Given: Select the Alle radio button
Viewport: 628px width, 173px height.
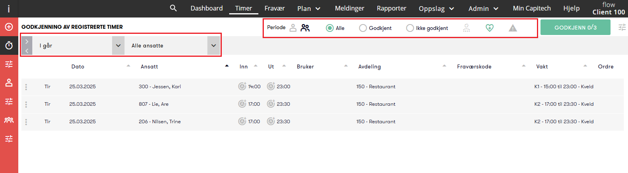Looking at the screenshot, I should (x=330, y=28).
